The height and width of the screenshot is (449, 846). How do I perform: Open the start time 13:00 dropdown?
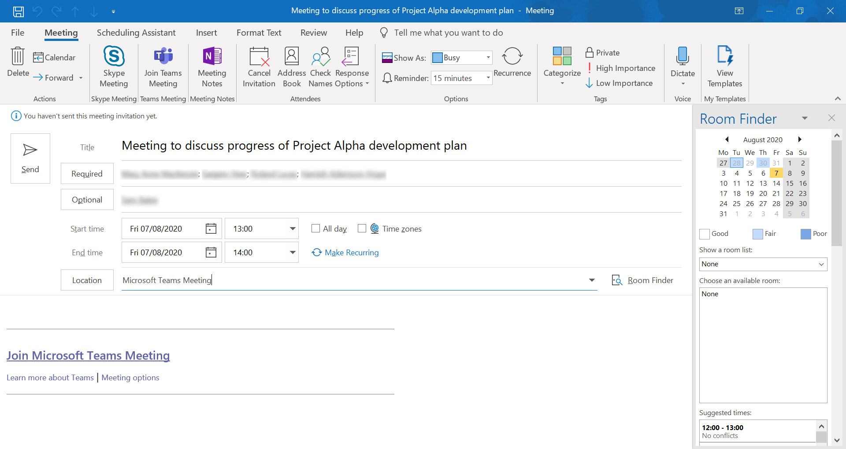(292, 229)
